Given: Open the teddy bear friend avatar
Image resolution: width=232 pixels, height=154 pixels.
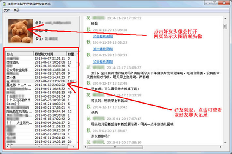Looking at the screenshot, I should click(x=21, y=31).
